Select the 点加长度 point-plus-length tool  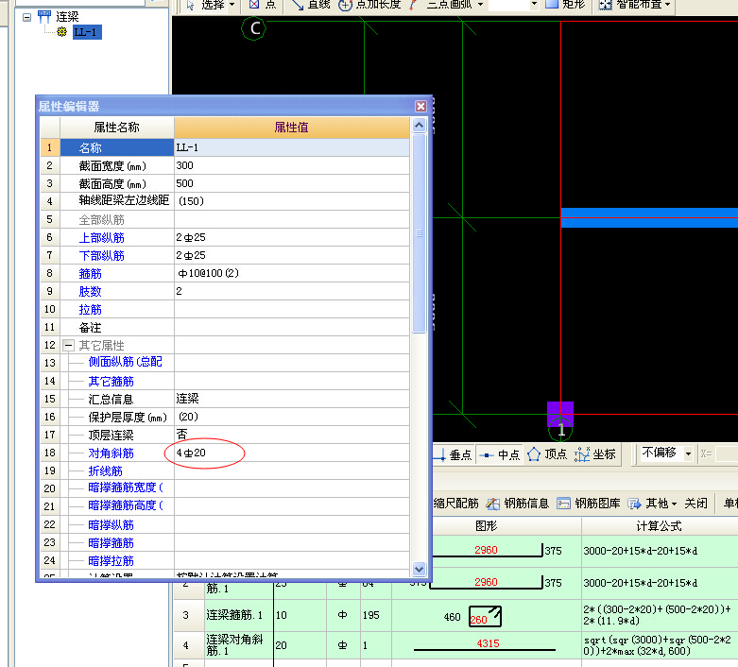pyautogui.click(x=369, y=5)
